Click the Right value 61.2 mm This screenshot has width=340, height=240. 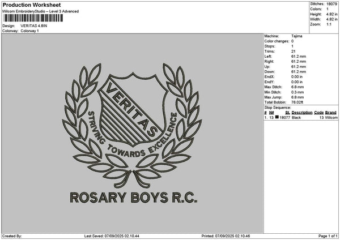(x=299, y=62)
